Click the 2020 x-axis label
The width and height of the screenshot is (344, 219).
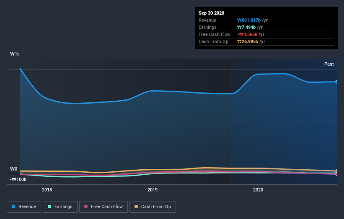258,190
